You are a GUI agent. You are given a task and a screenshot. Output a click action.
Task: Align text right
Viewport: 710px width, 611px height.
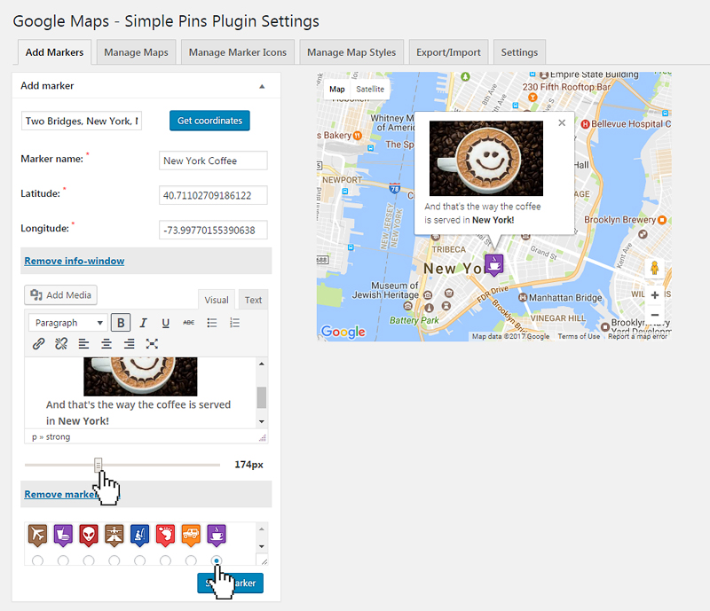(129, 344)
